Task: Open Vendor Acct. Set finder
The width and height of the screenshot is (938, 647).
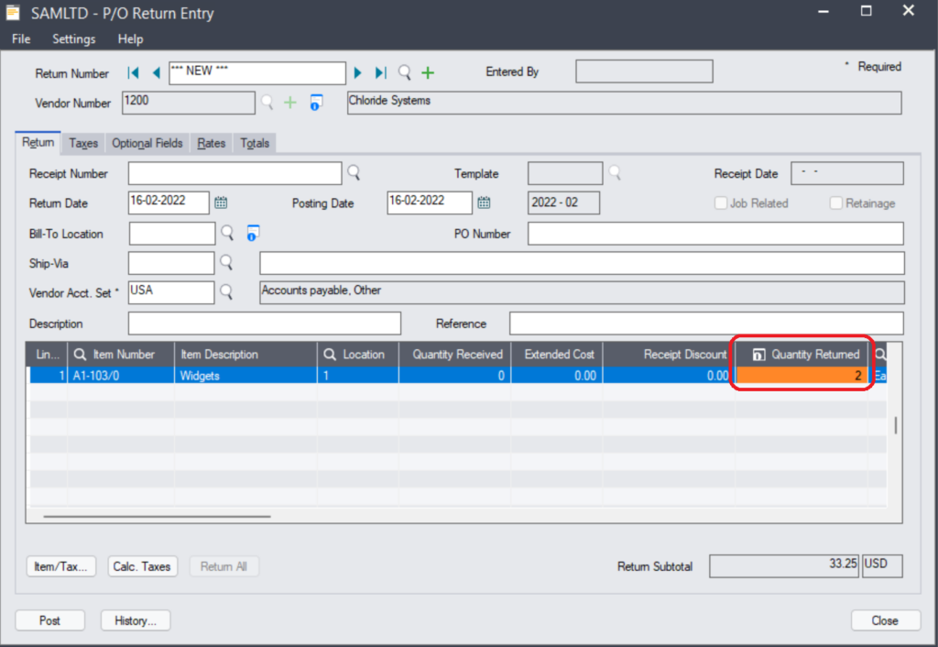Action: point(225,292)
